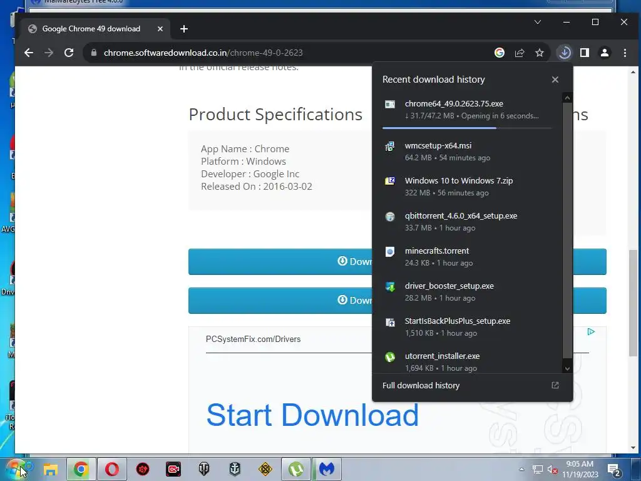Open qbittorrent_4.6.0_x64_setup.exe entry
Viewport: 641px width, 481px height.
point(467,222)
